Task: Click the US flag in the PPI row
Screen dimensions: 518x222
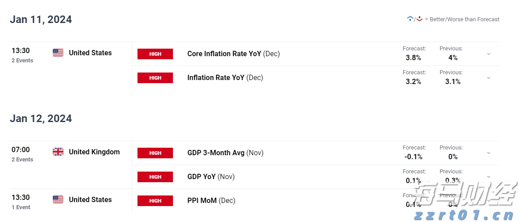Action: [58, 200]
